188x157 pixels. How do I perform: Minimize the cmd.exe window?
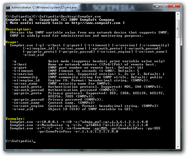(x=157, y=6)
